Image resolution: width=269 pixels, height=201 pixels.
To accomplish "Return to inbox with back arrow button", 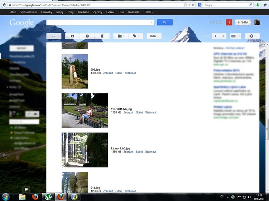I will (x=54, y=36).
